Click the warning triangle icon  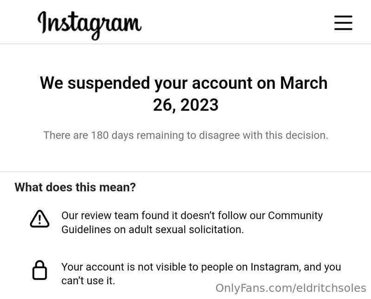39,219
